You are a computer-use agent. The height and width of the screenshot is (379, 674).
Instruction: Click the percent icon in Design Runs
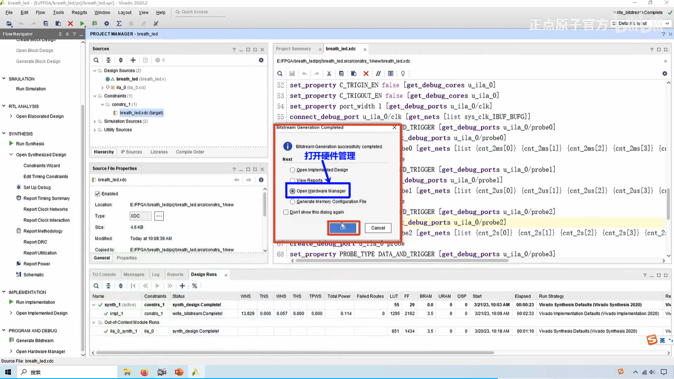pos(195,286)
